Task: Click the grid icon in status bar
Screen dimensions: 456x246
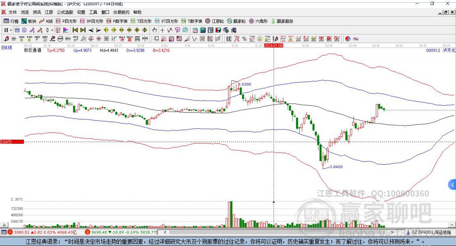Action: tap(4, 232)
